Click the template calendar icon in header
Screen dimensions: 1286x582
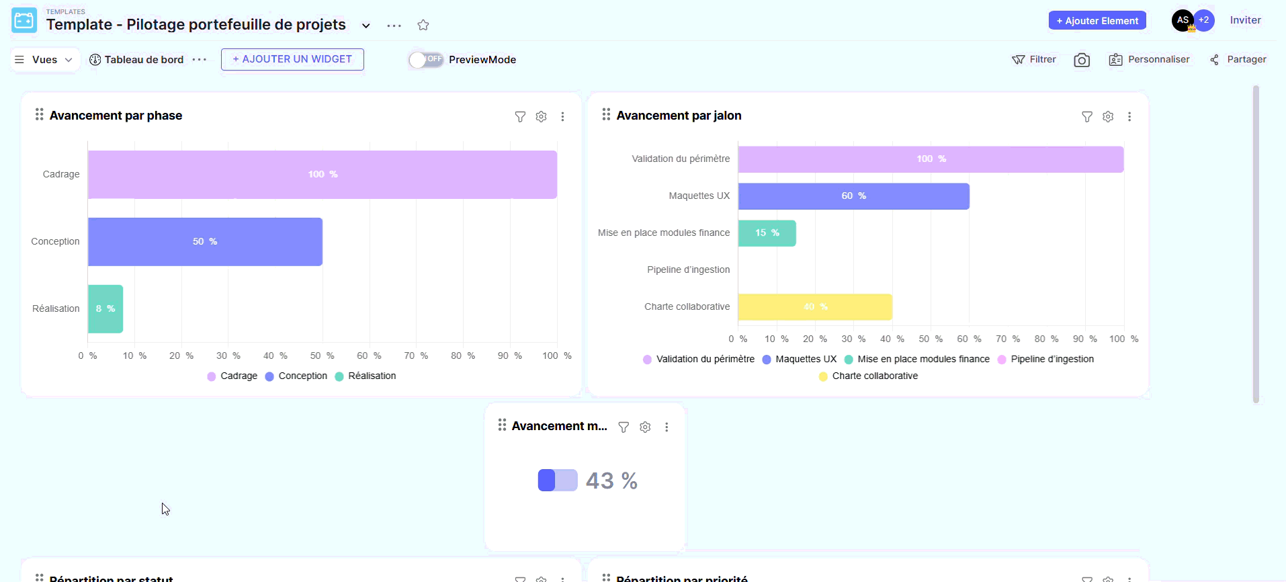tap(24, 21)
